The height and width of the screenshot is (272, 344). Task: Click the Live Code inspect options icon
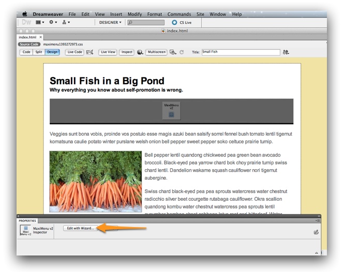[x=90, y=52]
